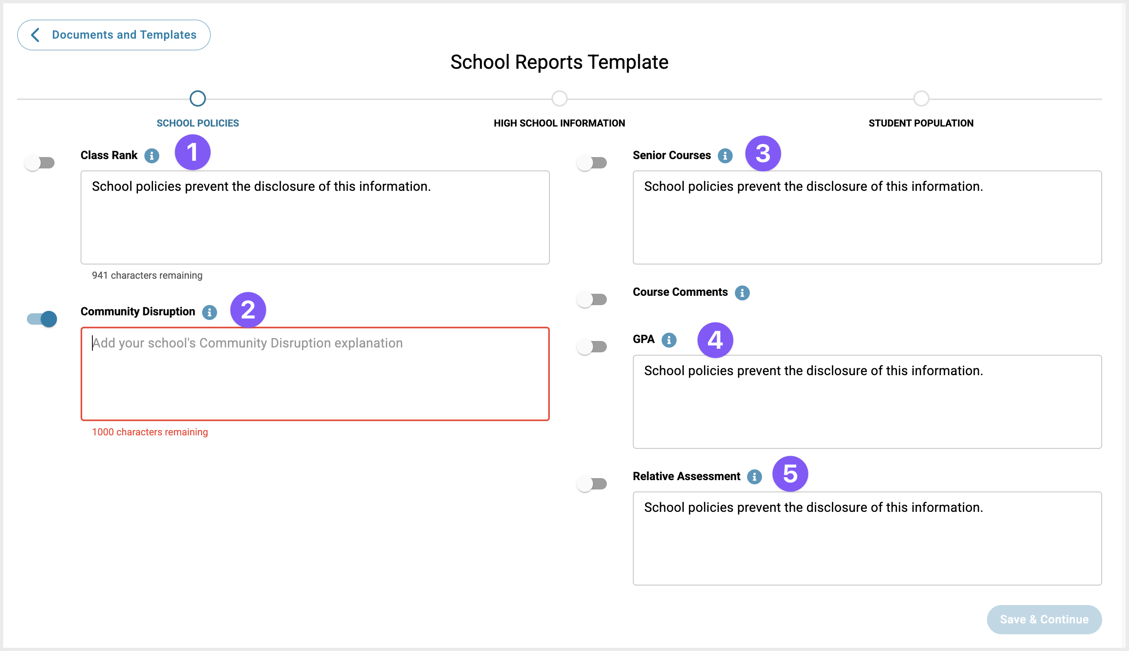Enable the Senior Courses toggle

click(591, 163)
